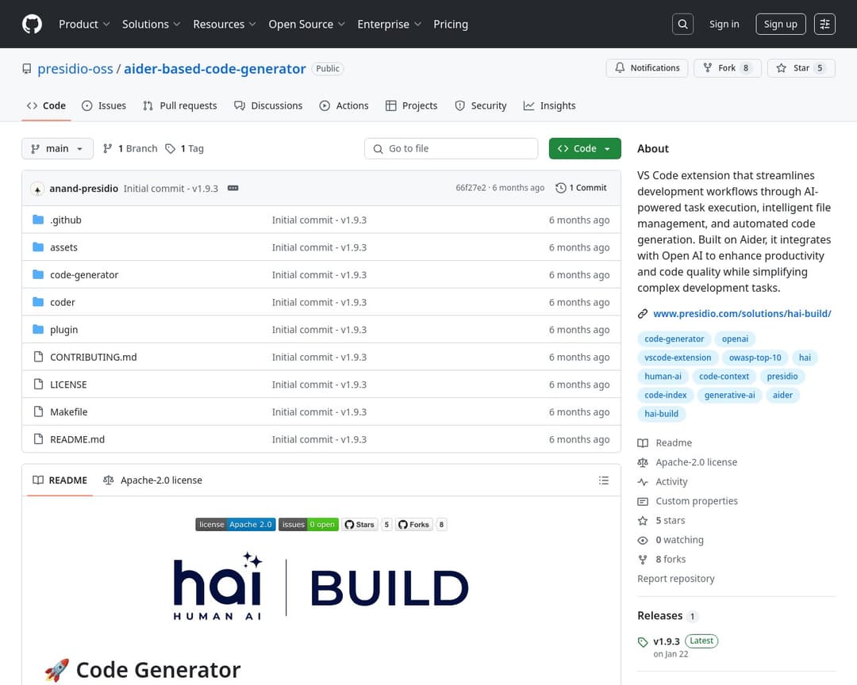
Task: Open the Actions tab
Action: (344, 105)
